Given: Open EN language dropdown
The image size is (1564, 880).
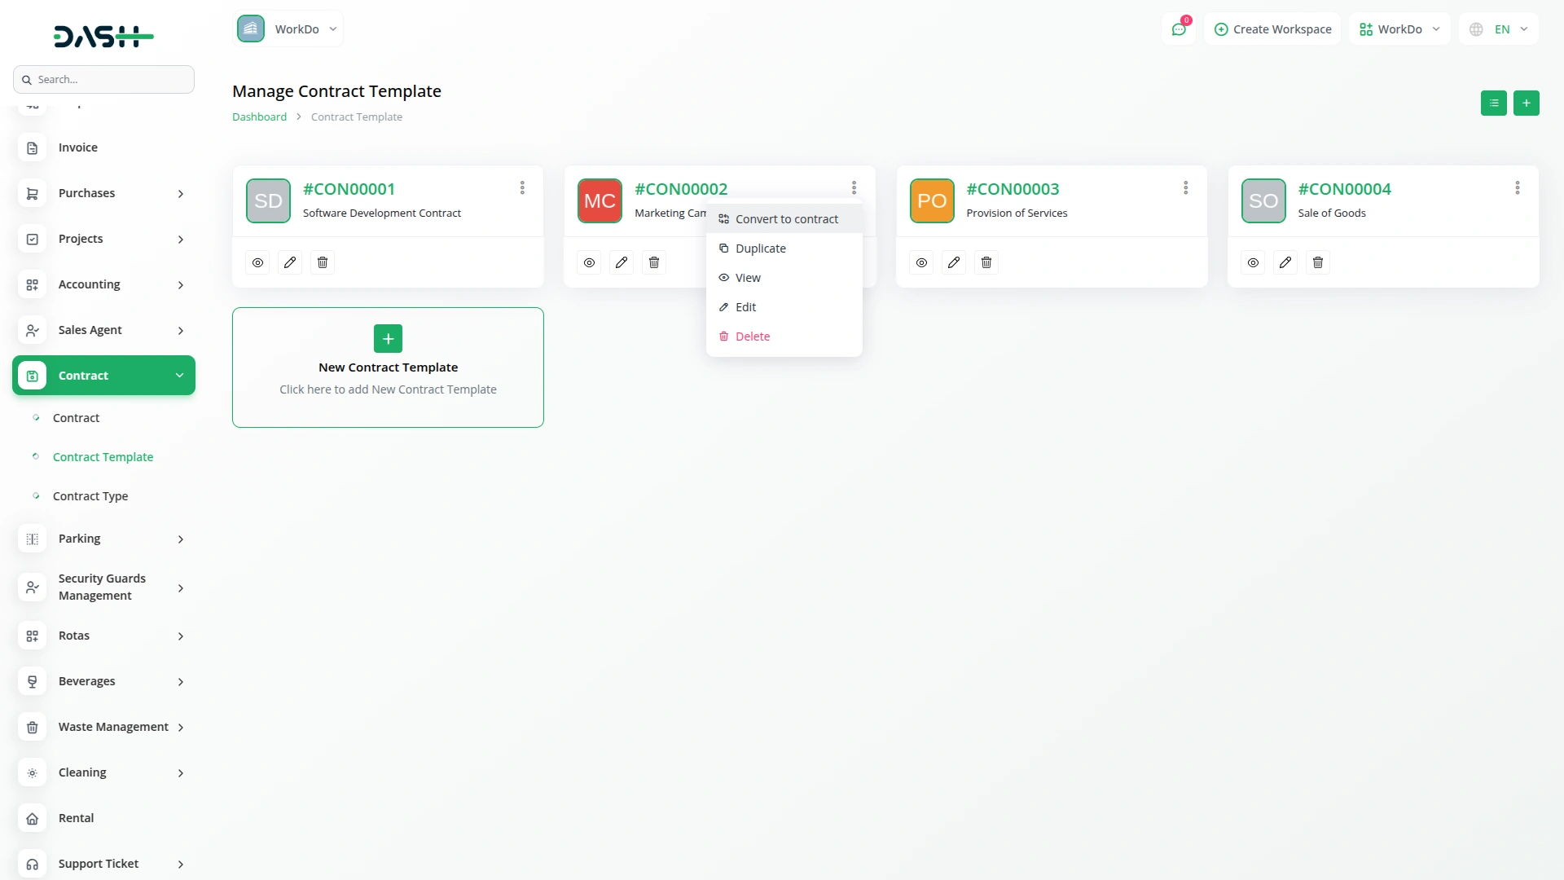Looking at the screenshot, I should [x=1499, y=29].
